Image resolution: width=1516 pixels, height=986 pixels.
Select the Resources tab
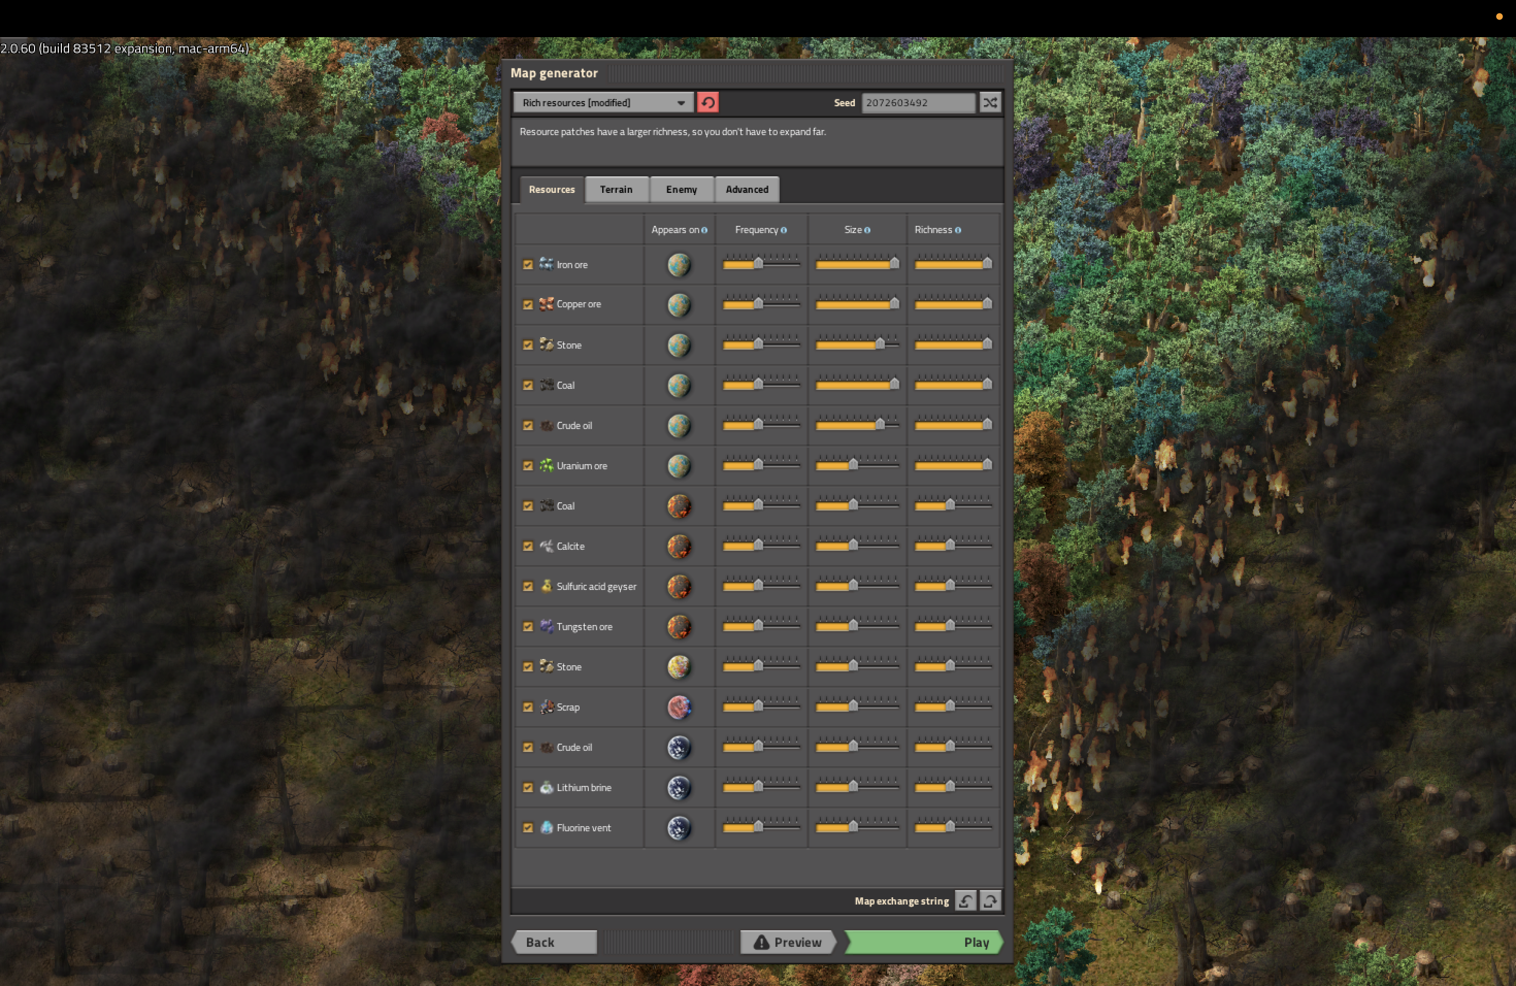552,189
